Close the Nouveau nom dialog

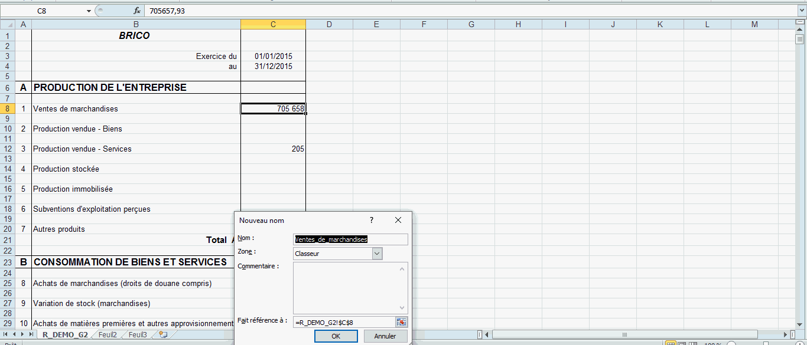tap(398, 220)
